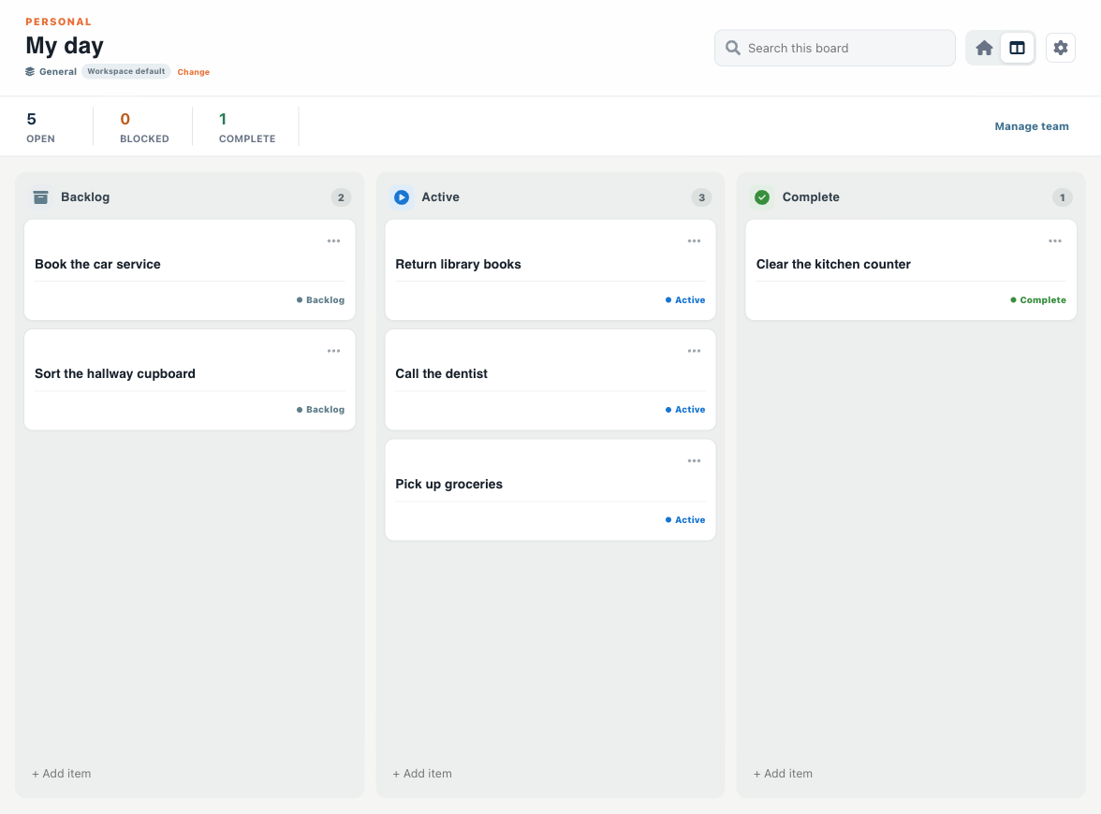1101x814 pixels.
Task: Open the Book the car service card
Action: 189,270
